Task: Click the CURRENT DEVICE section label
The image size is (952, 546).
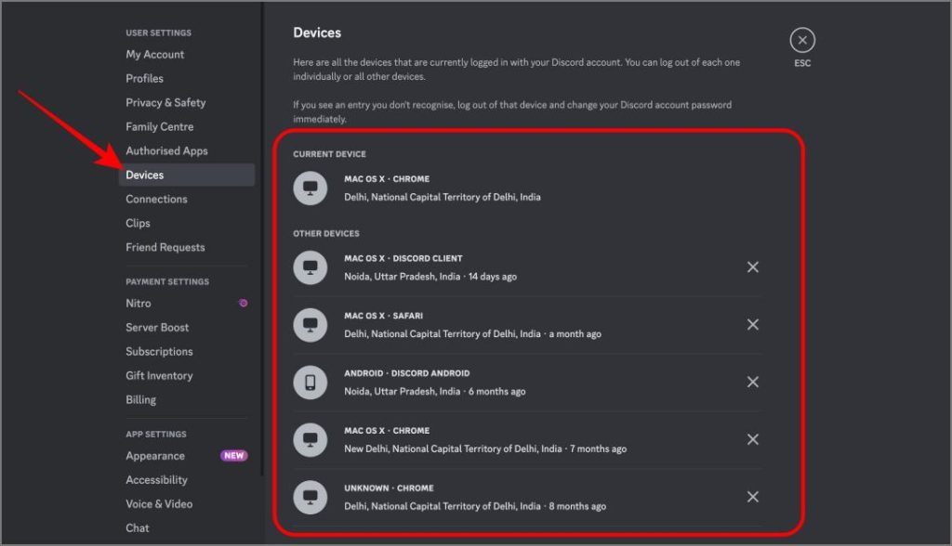Action: click(x=330, y=154)
